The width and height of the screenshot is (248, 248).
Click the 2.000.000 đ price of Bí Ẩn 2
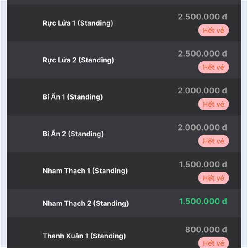[x=203, y=127]
